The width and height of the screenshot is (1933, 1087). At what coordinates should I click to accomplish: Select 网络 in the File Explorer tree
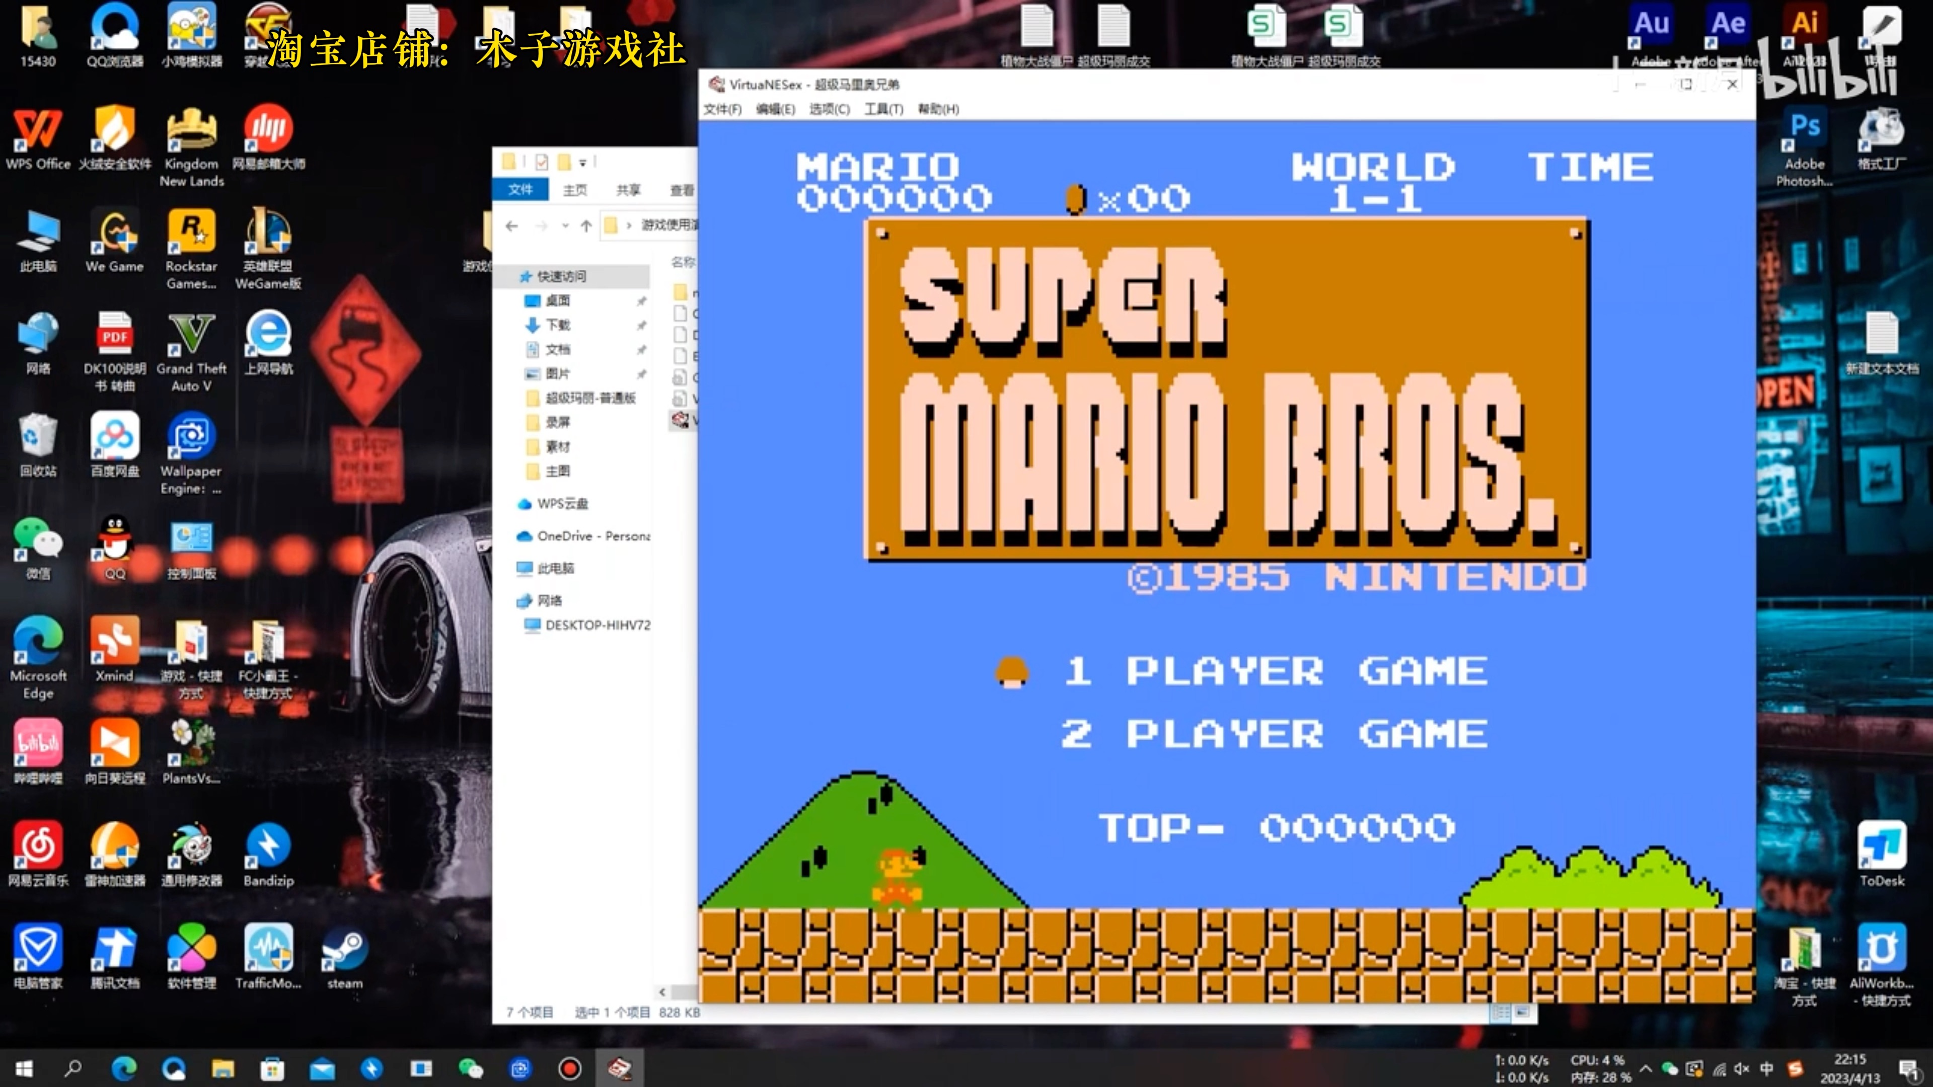(x=549, y=600)
